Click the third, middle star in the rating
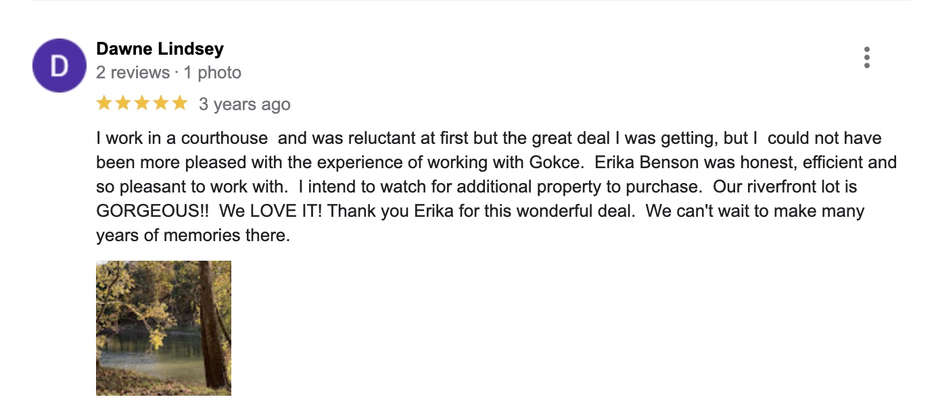Screen dimensions: 936x412 (141, 103)
